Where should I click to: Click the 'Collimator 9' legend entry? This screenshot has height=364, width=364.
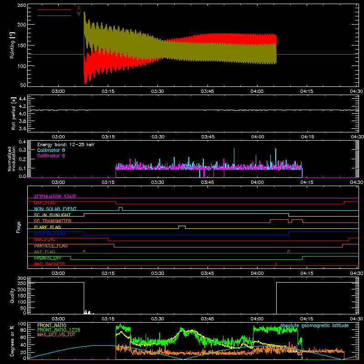[51, 156]
